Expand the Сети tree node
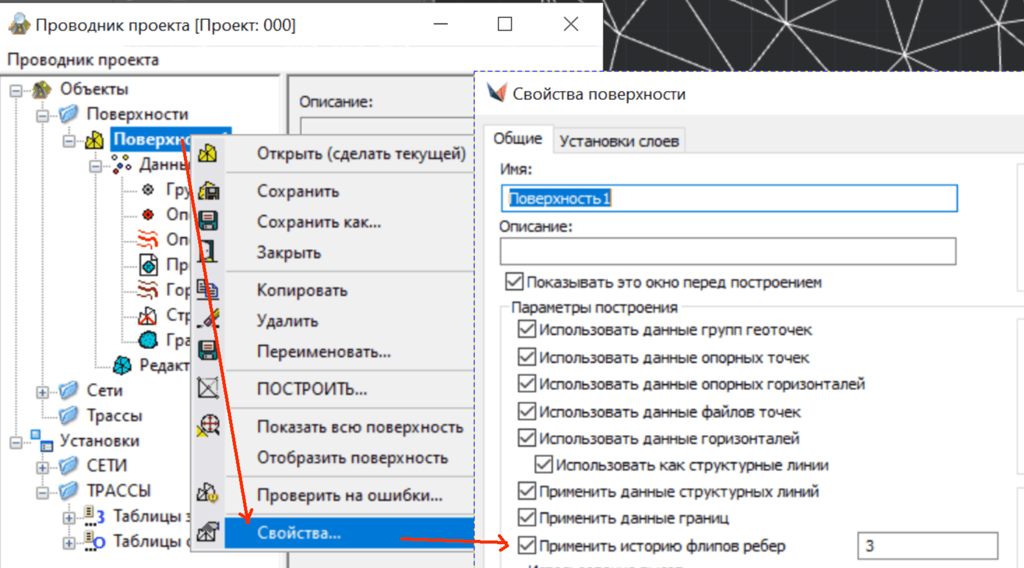The height and width of the screenshot is (568, 1024). click(42, 392)
